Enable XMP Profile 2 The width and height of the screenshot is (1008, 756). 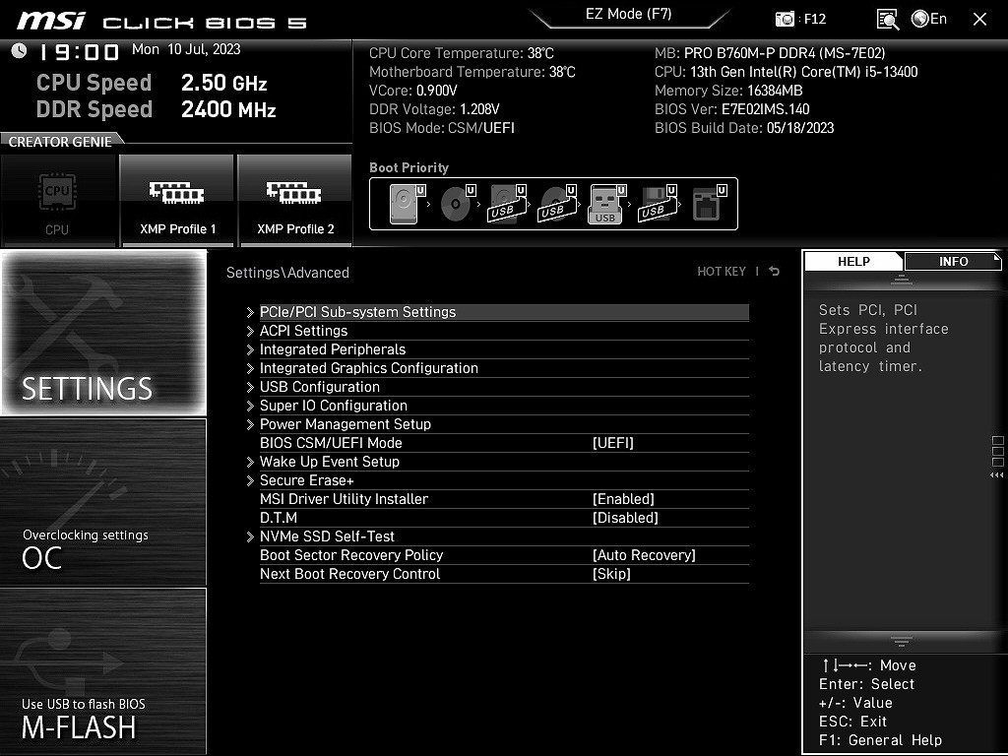[x=295, y=201]
